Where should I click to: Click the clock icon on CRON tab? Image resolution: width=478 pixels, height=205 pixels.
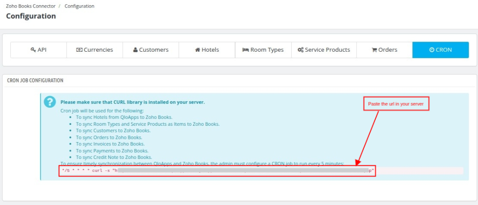click(432, 50)
